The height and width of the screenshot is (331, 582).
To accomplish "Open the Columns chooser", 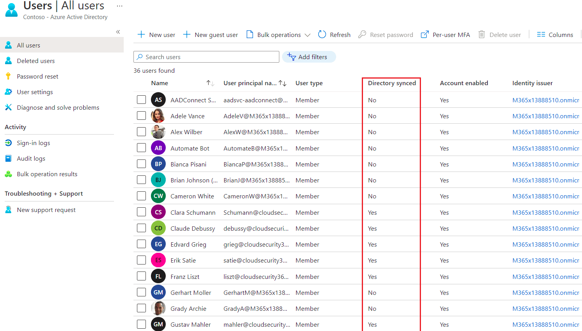I will coord(555,35).
